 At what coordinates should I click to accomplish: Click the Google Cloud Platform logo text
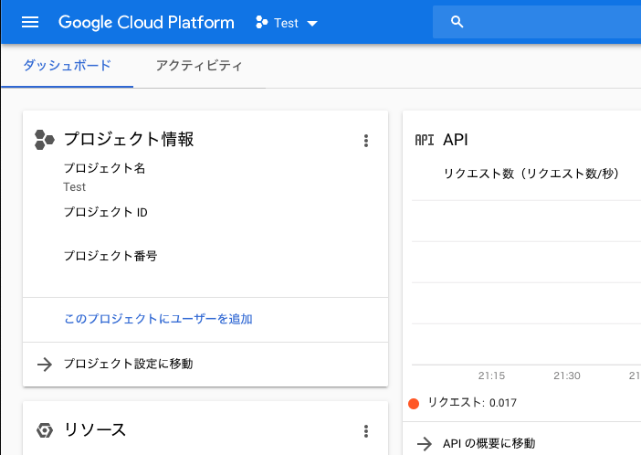[x=146, y=23]
